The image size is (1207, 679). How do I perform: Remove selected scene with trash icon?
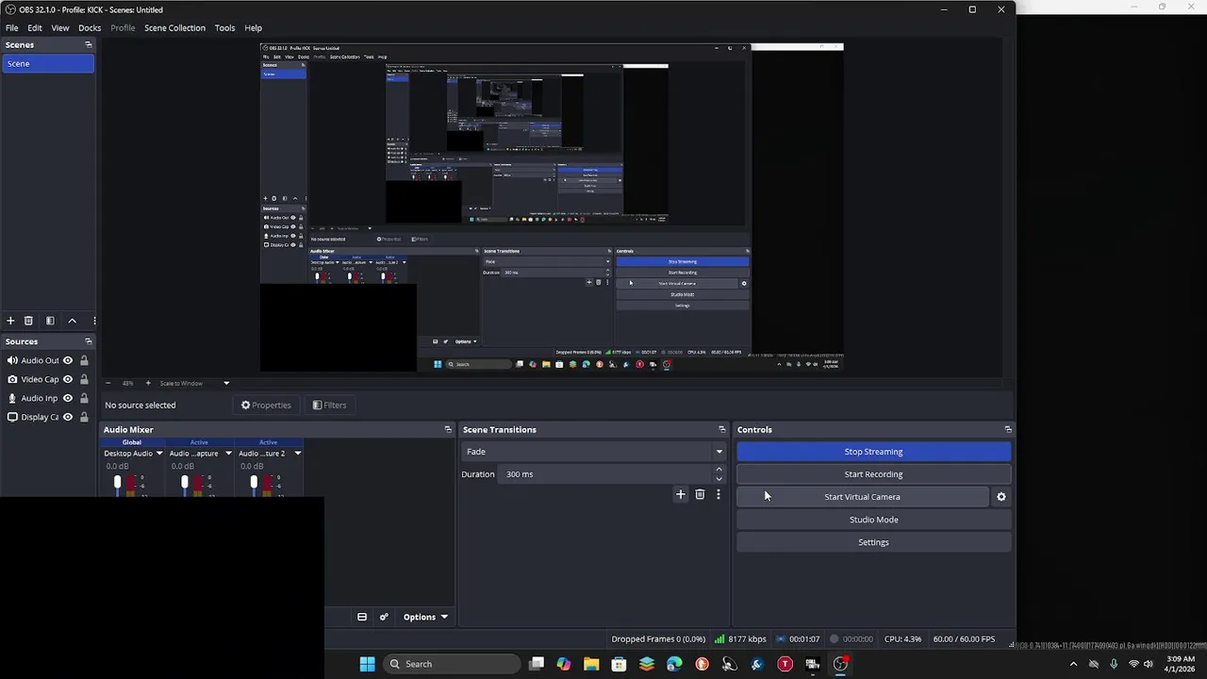point(28,321)
